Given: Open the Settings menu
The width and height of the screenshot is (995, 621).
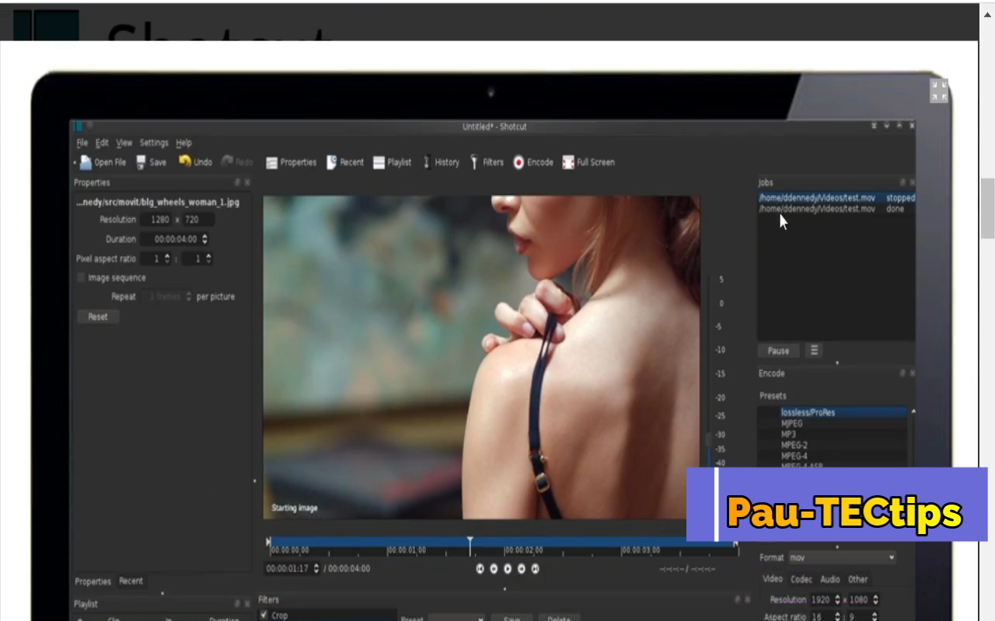Looking at the screenshot, I should (x=154, y=143).
